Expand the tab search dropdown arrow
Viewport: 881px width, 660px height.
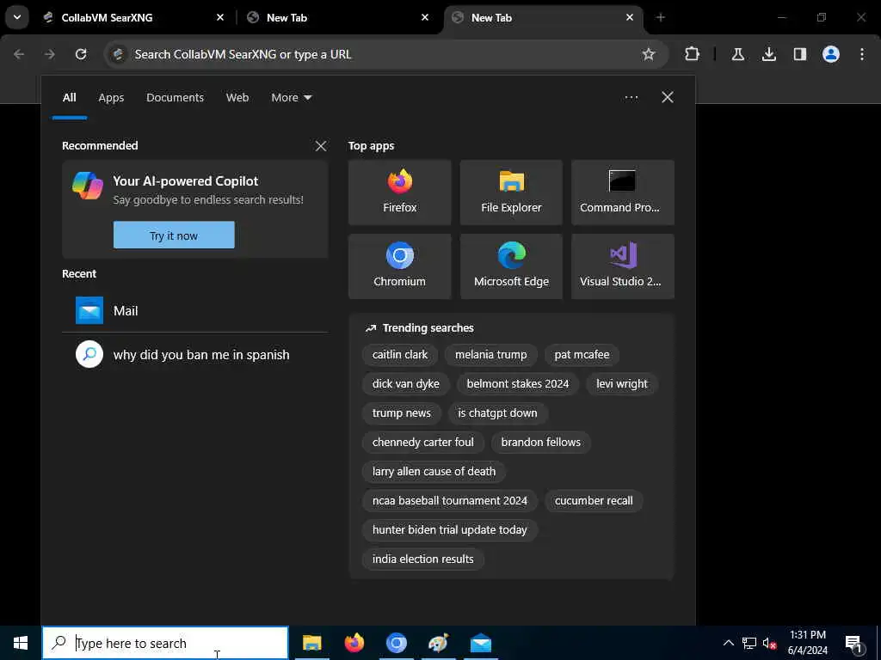click(17, 17)
